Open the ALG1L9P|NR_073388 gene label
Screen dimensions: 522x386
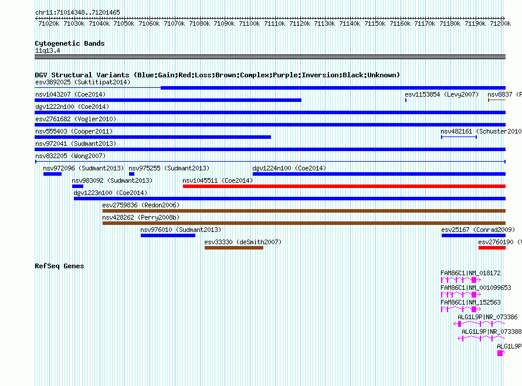[x=492, y=332]
